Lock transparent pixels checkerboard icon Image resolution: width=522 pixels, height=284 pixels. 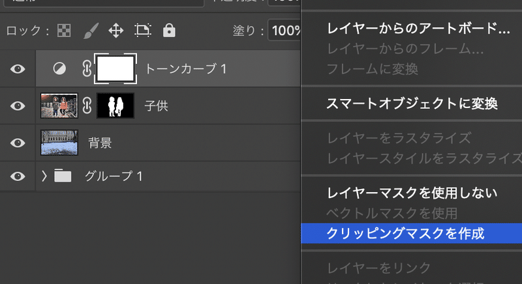click(x=64, y=31)
